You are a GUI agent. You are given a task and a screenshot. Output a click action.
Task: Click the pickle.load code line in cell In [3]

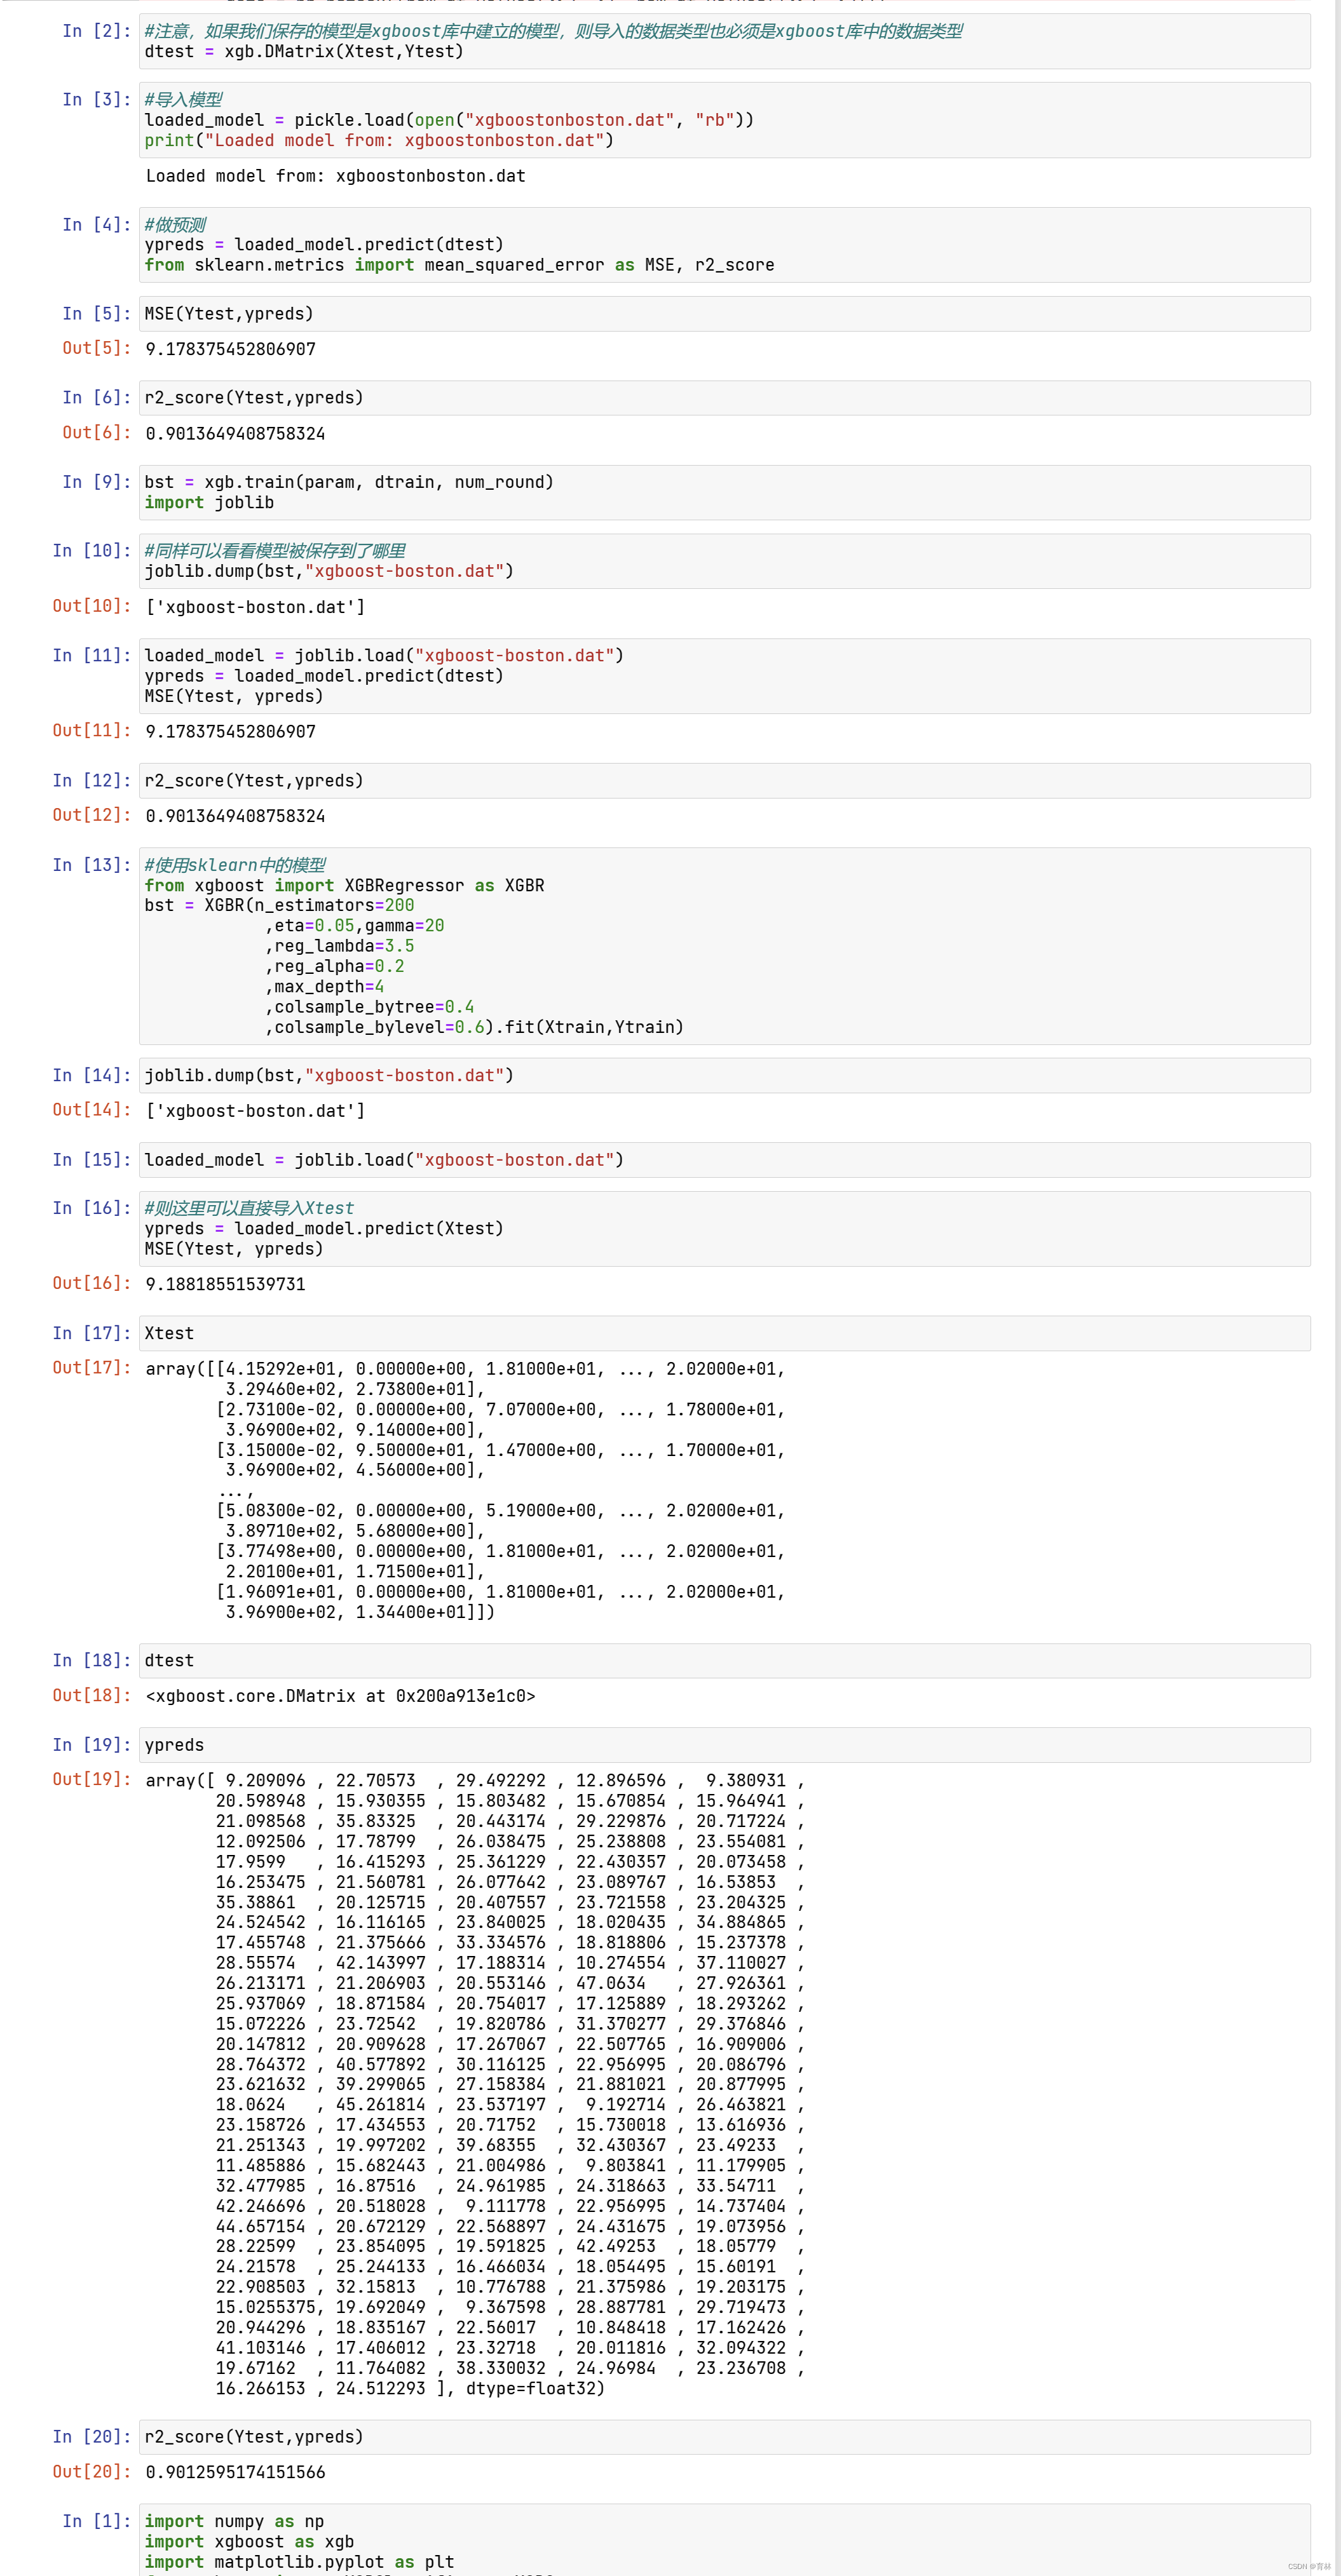tap(449, 120)
